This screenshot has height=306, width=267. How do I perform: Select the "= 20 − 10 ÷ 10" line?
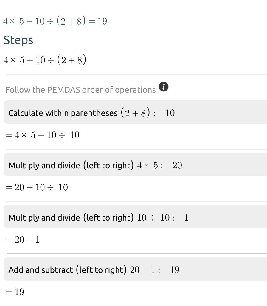(x=37, y=187)
